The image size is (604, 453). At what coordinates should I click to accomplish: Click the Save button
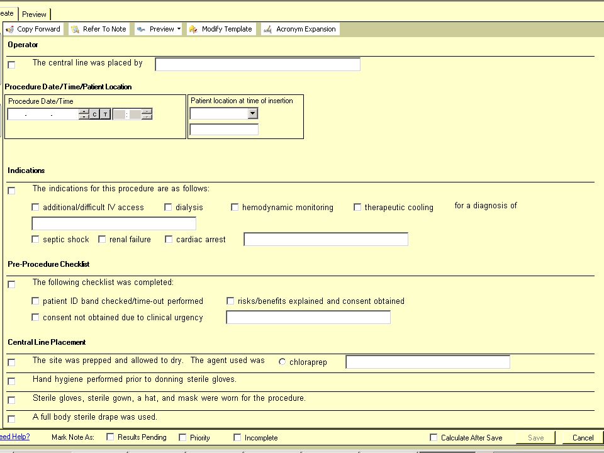tap(536, 438)
